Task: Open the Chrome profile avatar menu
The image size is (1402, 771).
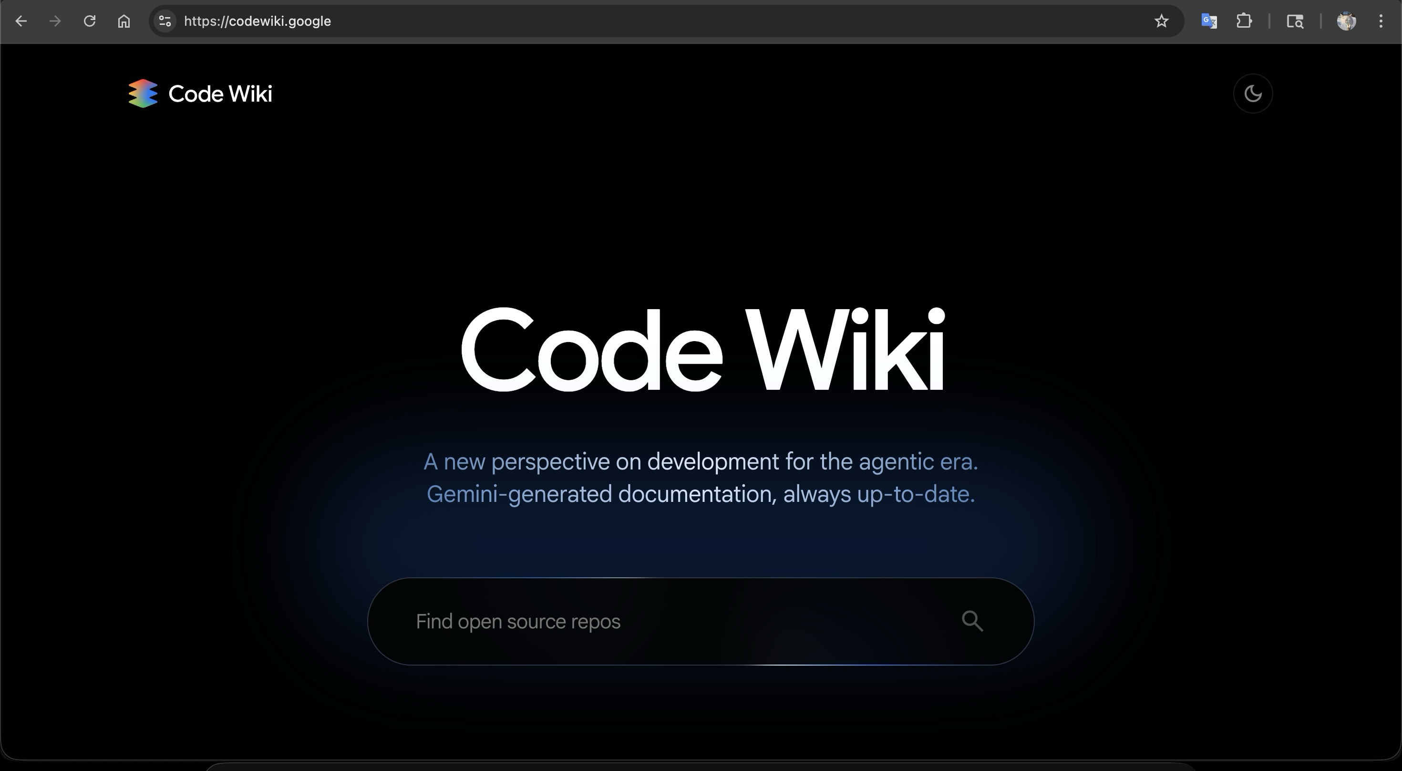Action: pos(1346,21)
